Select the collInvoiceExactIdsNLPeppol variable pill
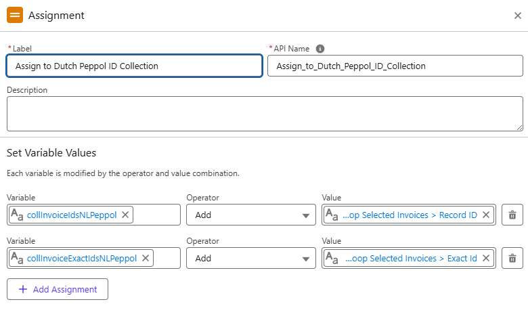Viewport: 528px width, 323px height. 81,259
